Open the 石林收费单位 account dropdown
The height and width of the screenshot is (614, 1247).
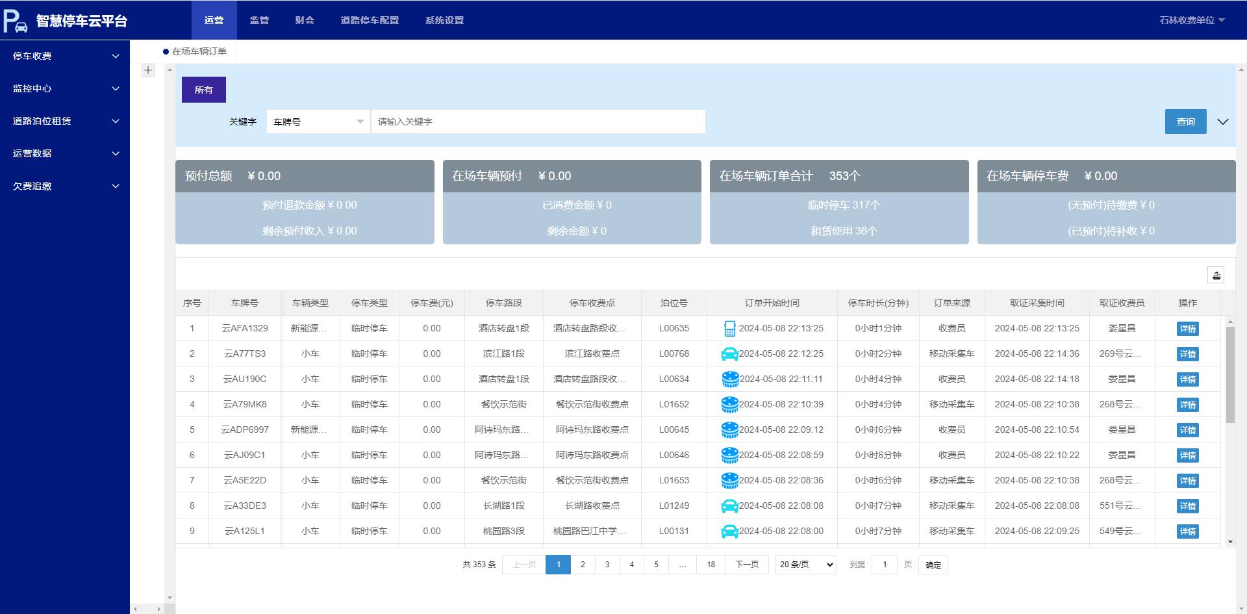[x=1192, y=20]
